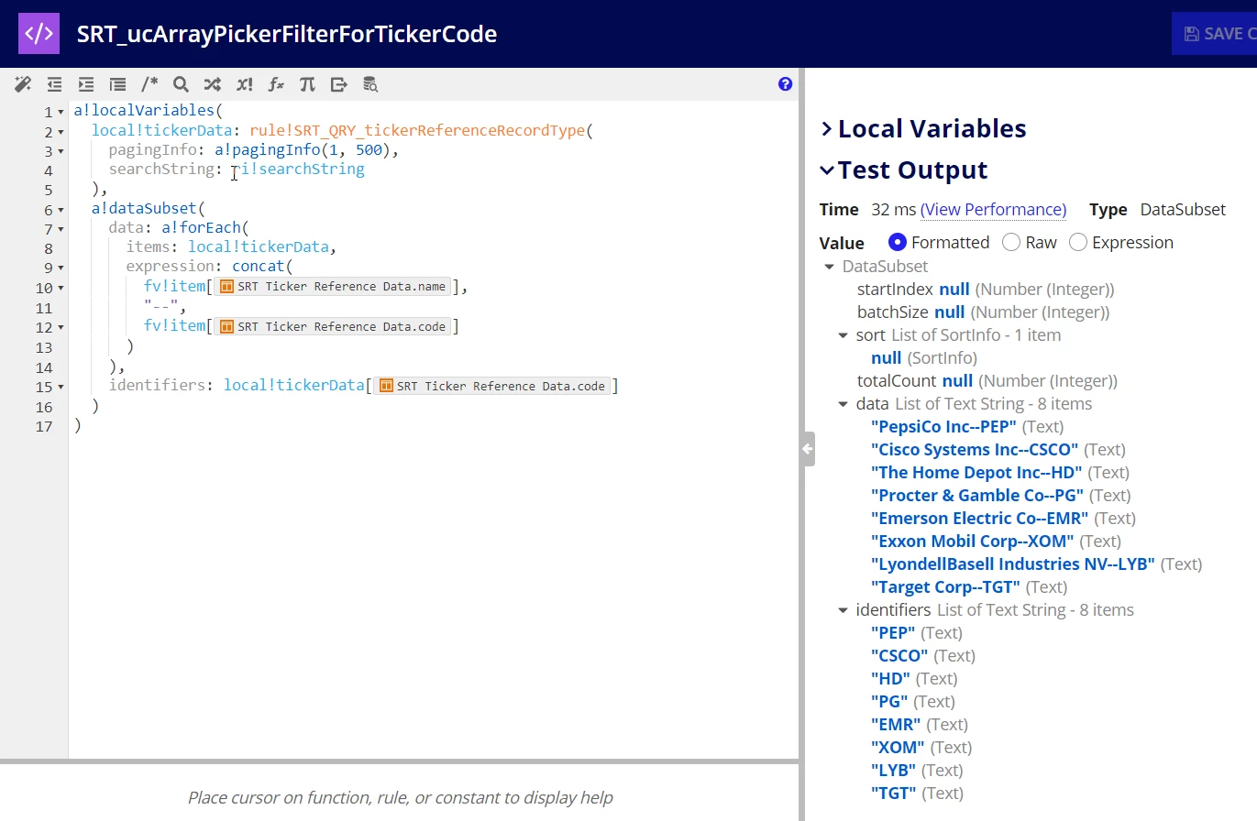The width and height of the screenshot is (1257, 821).
Task: Collapse the Test Output section
Action: (x=904, y=170)
